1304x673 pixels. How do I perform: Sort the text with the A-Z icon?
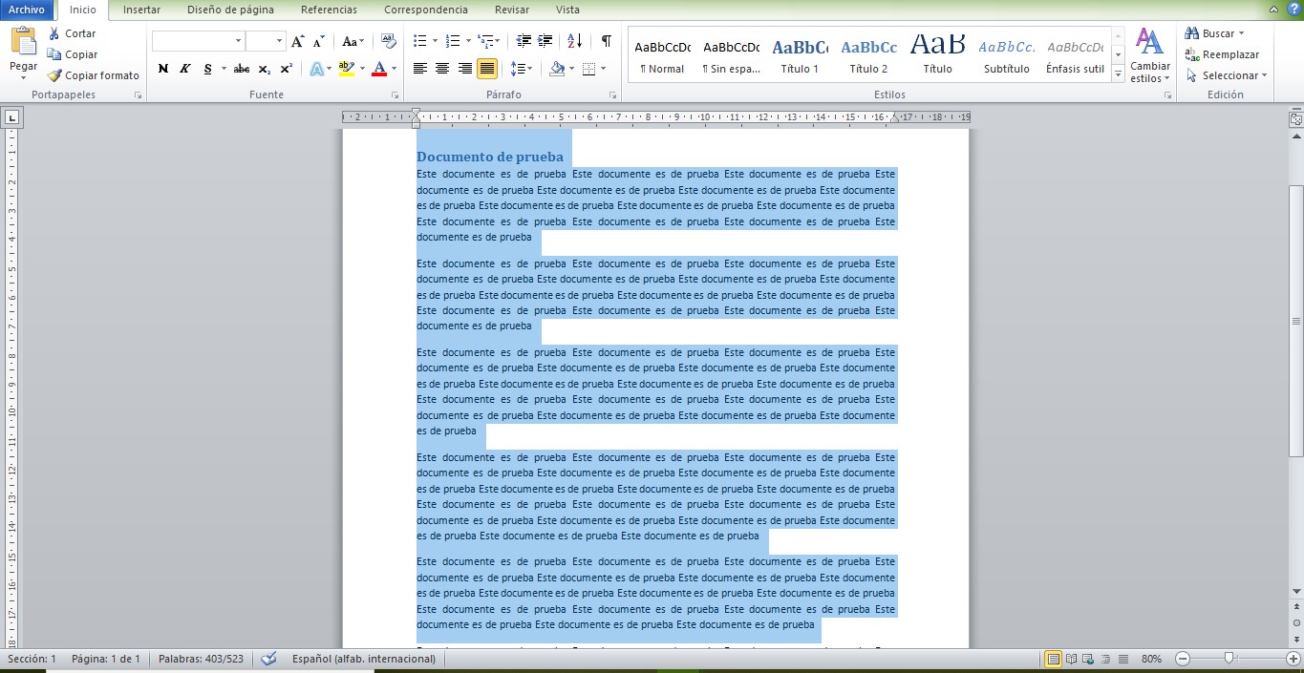pos(574,42)
